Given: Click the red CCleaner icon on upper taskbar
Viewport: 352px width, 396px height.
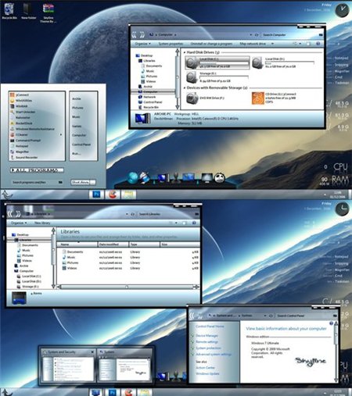Looking at the screenshot, I should (x=113, y=194).
